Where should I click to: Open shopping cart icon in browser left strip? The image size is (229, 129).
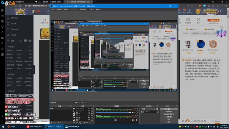(x=2, y=27)
